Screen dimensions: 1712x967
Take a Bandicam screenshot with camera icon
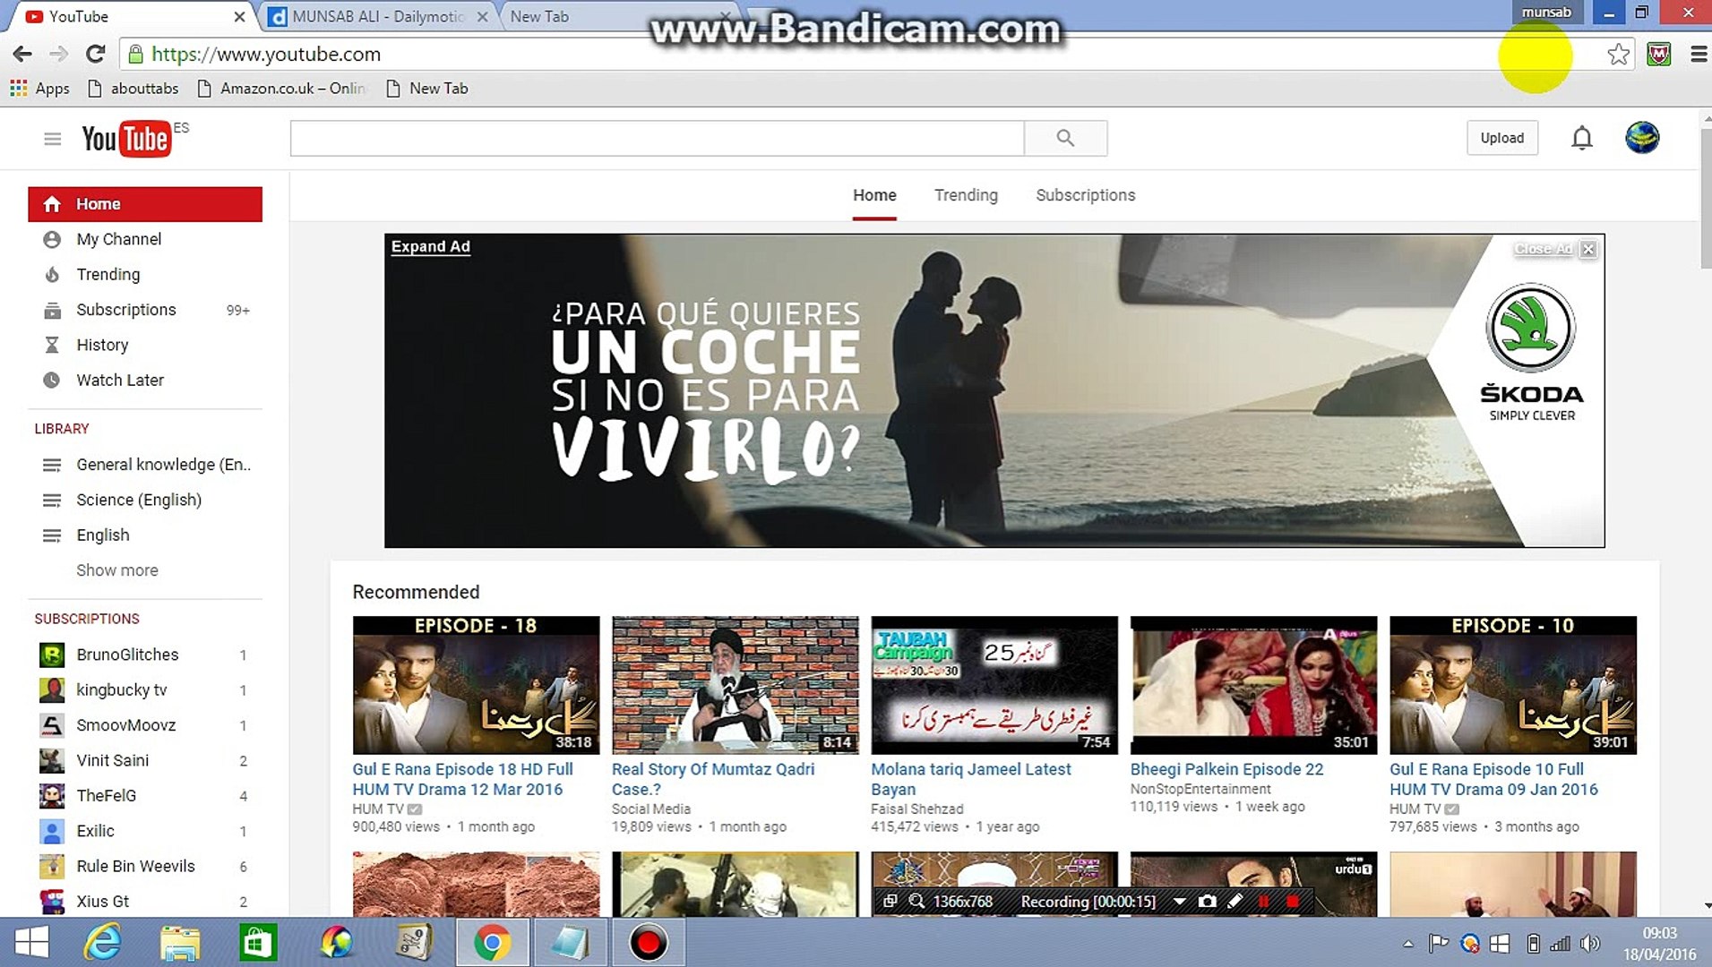point(1207,902)
